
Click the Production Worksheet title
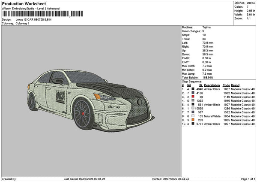[24, 4]
